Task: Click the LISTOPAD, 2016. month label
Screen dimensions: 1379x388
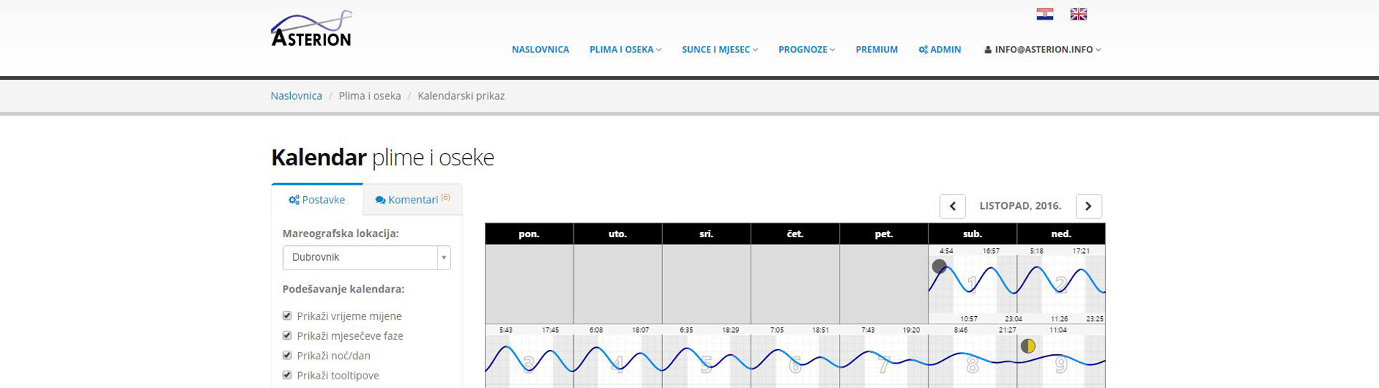Action: (1021, 206)
